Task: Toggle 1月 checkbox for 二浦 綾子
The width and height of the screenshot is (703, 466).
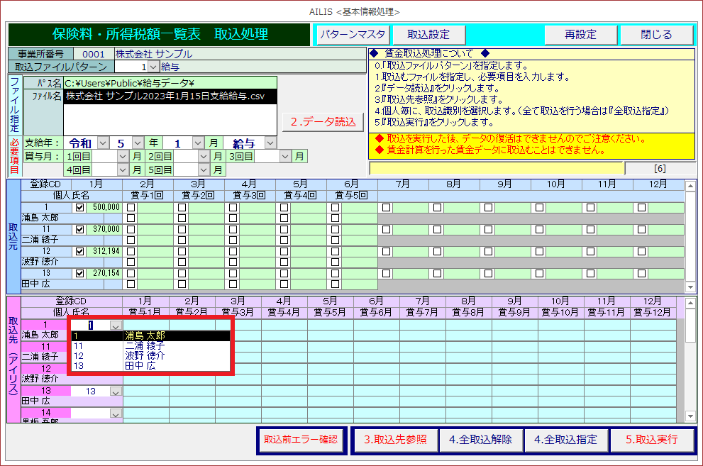Action: pos(79,230)
